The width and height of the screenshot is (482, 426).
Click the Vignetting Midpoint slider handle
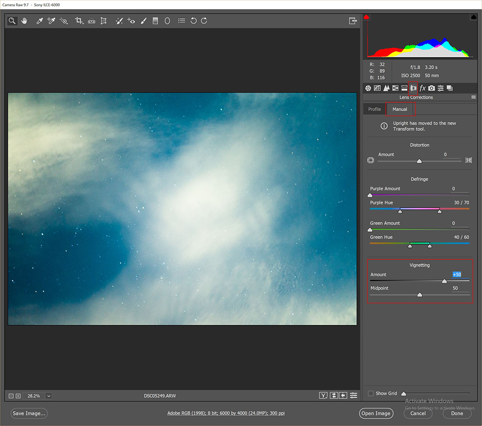(419, 295)
